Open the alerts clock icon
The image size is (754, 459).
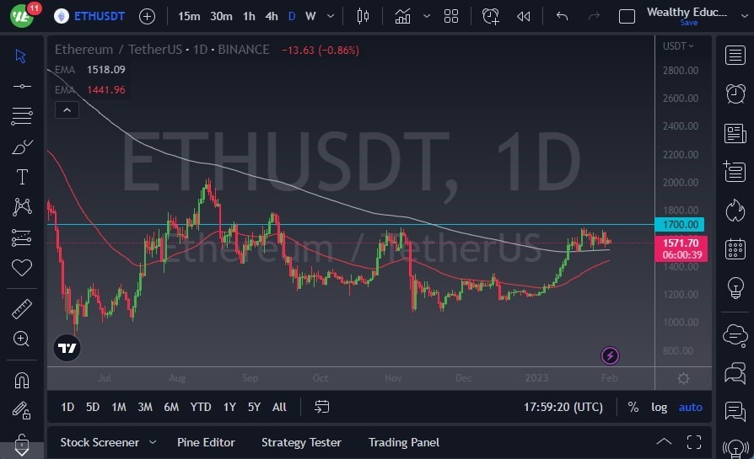click(735, 93)
